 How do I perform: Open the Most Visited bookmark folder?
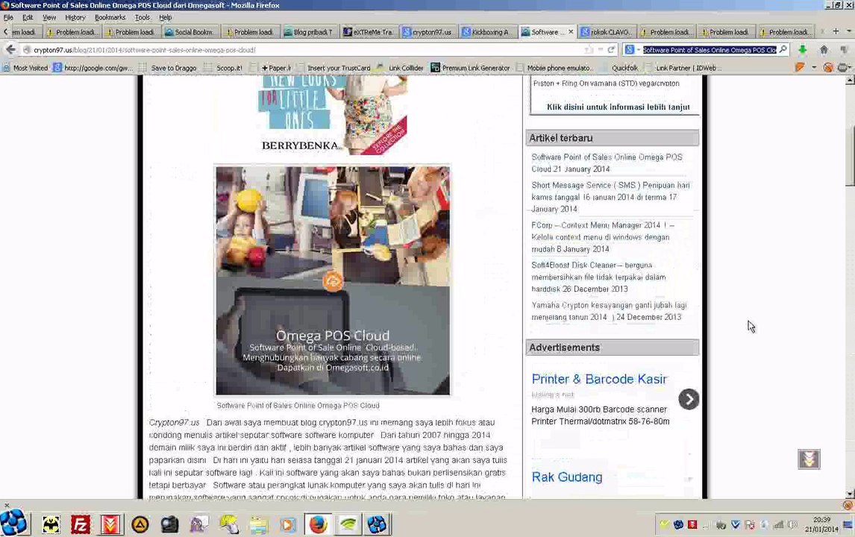click(x=25, y=68)
